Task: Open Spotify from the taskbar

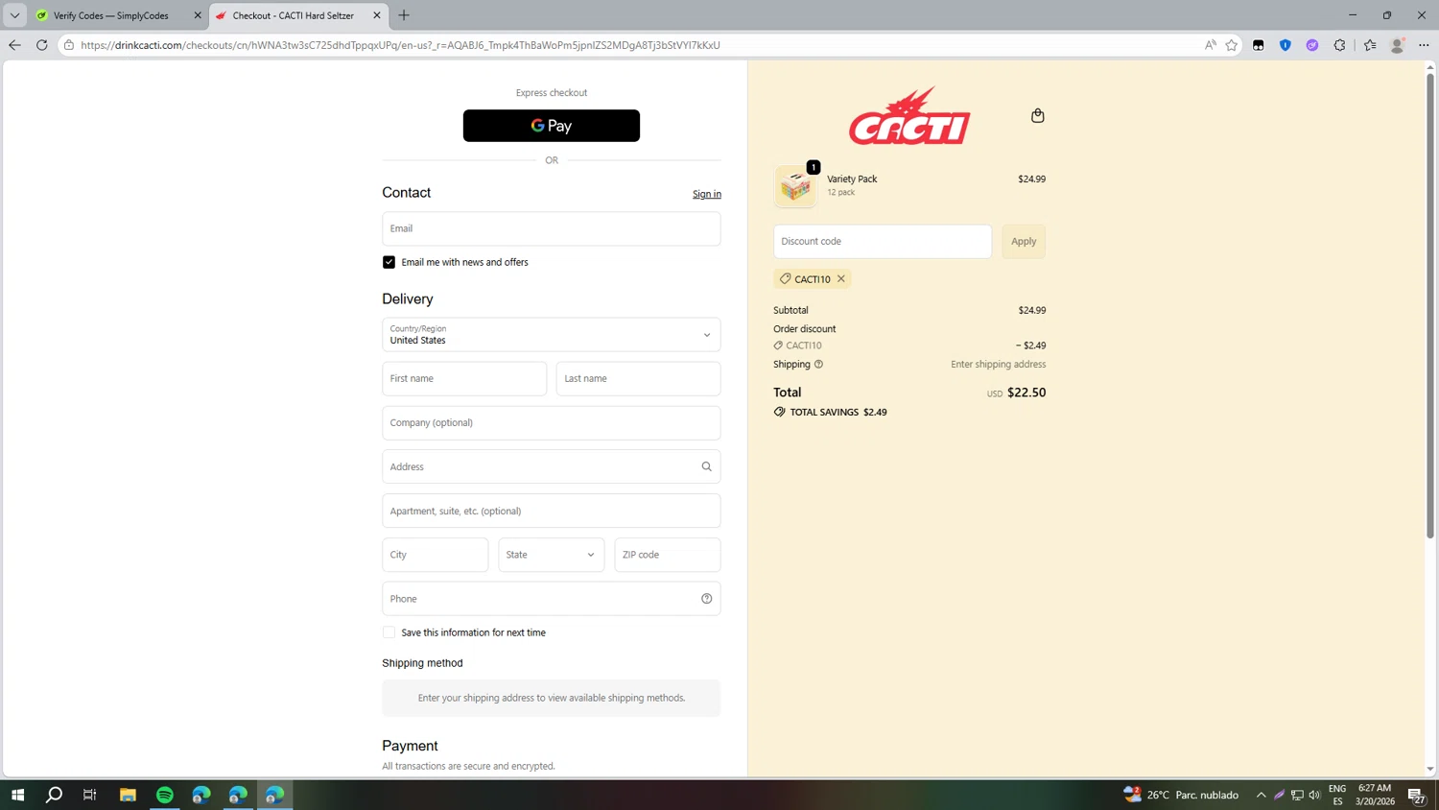Action: [x=164, y=795]
